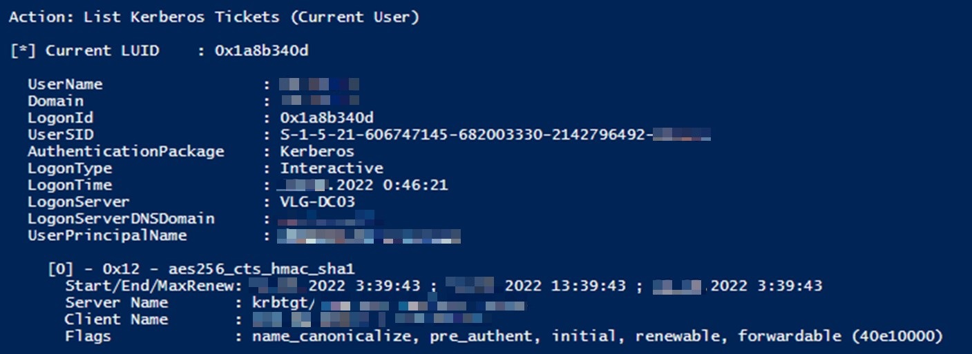Click the 'Interactive' logon type value
Screen dimensions: 972x354
click(x=332, y=168)
